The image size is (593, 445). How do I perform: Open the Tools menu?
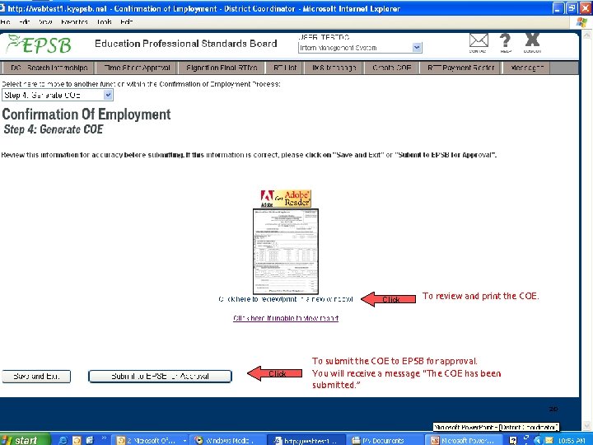[105, 22]
